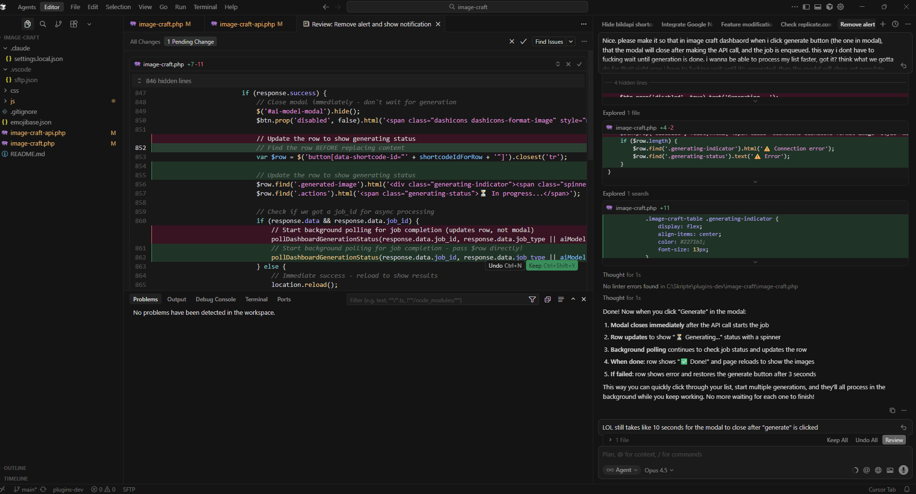Toggle the bottom panel visibility

818,7
